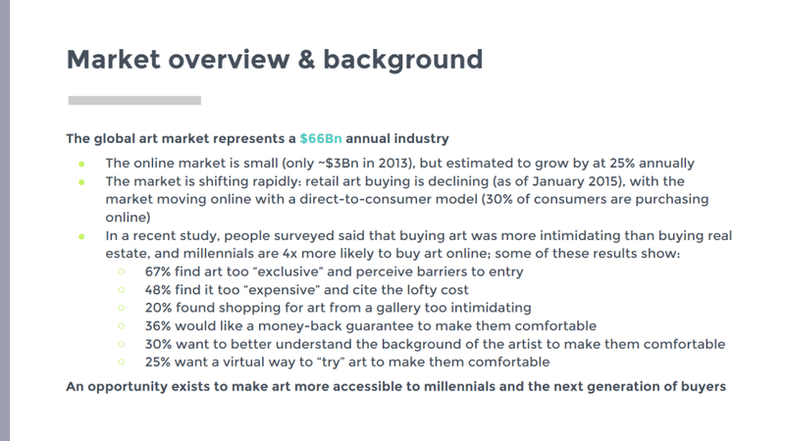Click the purple vertical strip on left edge
Screen dimensions: 785x441
pyautogui.click(x=5, y=220)
